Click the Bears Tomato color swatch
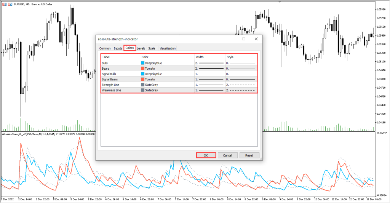 point(143,69)
